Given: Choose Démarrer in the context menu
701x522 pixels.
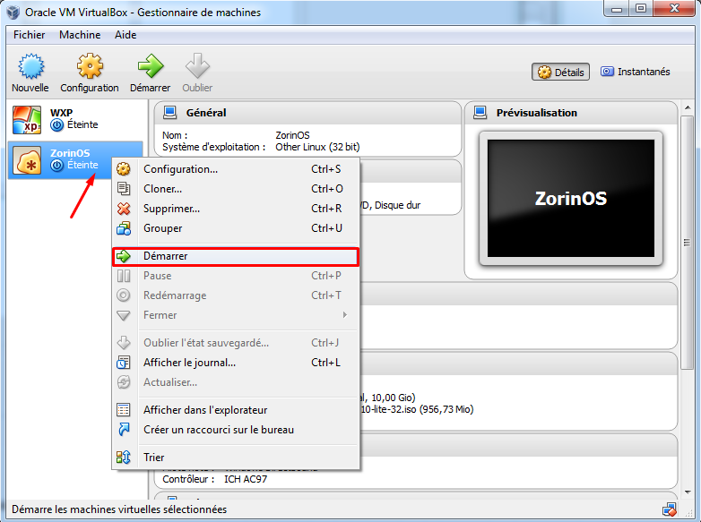Looking at the screenshot, I should click(236, 256).
